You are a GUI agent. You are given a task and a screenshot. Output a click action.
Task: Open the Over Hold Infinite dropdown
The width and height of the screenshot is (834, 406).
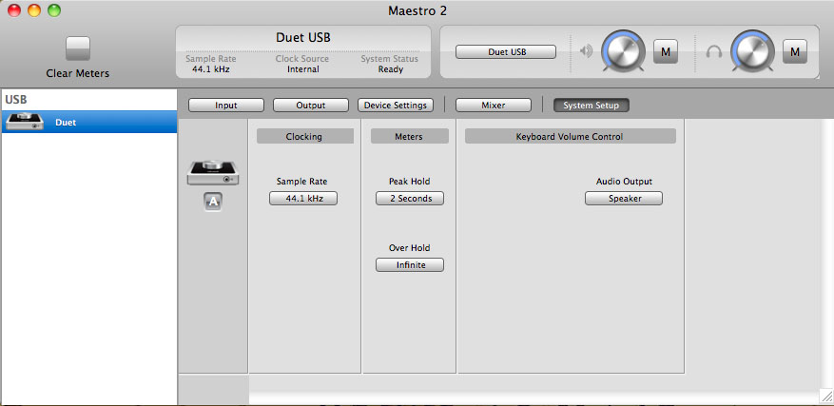click(x=410, y=265)
